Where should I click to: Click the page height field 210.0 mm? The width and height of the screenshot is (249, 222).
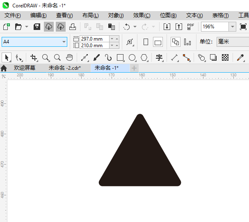[94, 46]
